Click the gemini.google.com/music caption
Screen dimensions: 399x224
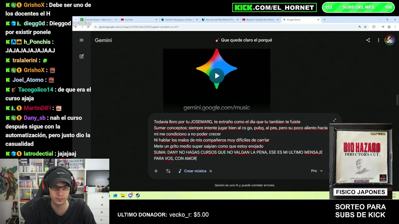[x=217, y=108]
